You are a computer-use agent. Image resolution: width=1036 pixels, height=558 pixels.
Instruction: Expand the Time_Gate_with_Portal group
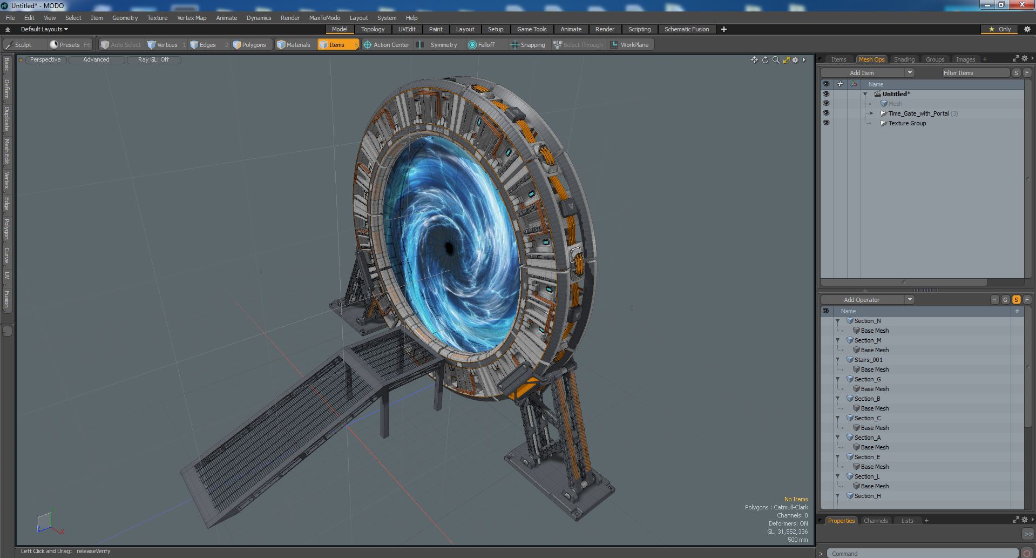(871, 113)
